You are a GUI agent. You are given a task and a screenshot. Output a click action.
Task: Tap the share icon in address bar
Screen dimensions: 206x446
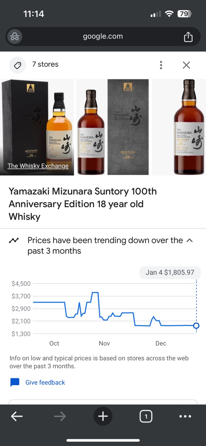188,37
